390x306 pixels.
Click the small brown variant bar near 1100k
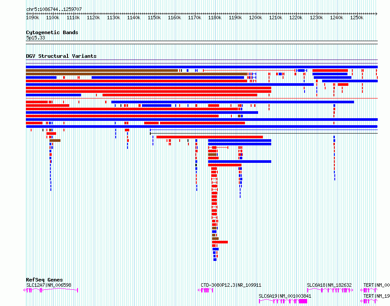click(55, 141)
